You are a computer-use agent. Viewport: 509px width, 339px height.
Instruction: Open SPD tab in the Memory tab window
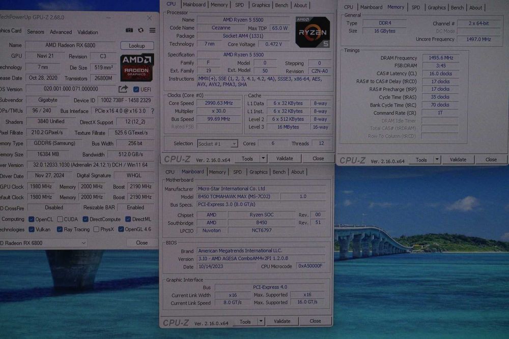(415, 7)
